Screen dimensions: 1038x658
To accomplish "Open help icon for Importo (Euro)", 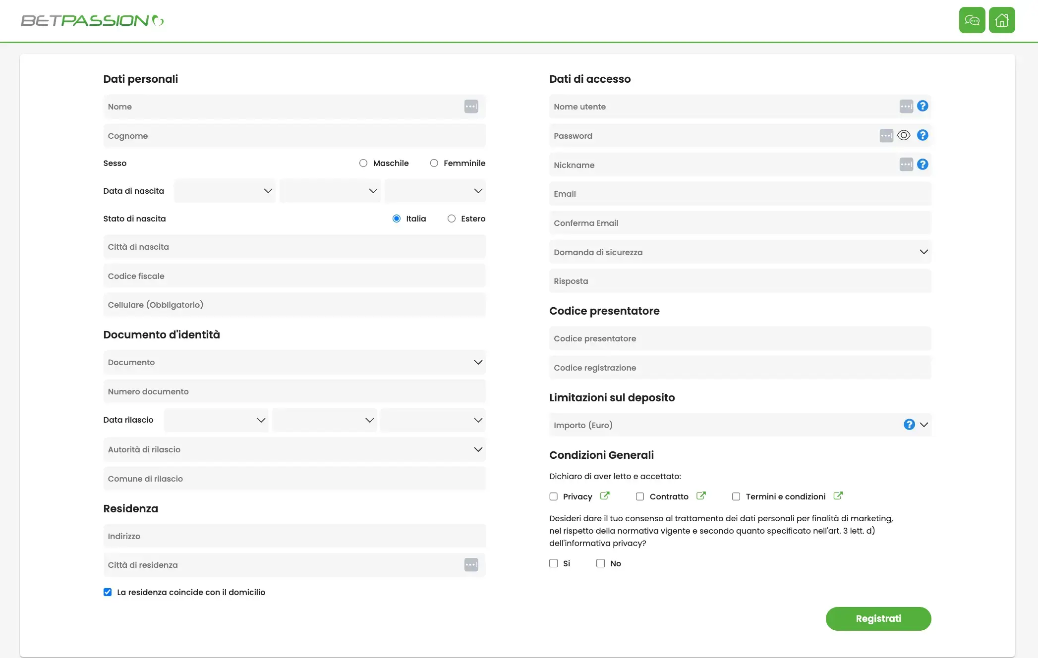I will pyautogui.click(x=909, y=425).
